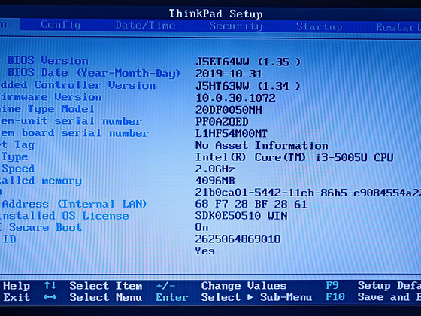The height and width of the screenshot is (316, 421).
Task: Select ID value 2625064869018
Action: (x=238, y=239)
